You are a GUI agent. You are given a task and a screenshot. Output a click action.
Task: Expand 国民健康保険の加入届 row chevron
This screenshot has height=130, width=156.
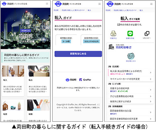click(x=150, y=112)
